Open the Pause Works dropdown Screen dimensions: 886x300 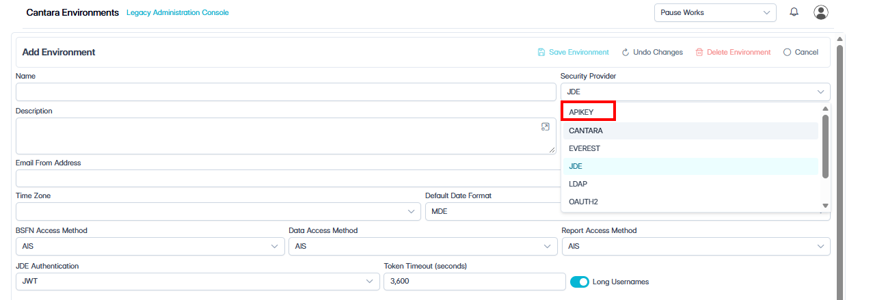[715, 12]
